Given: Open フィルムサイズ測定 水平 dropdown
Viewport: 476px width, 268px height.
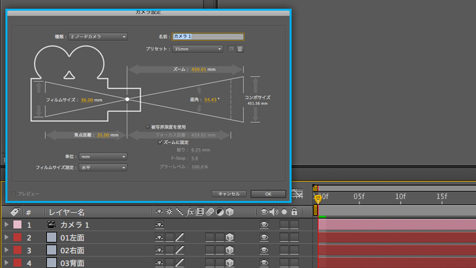Looking at the screenshot, I should click(x=103, y=167).
